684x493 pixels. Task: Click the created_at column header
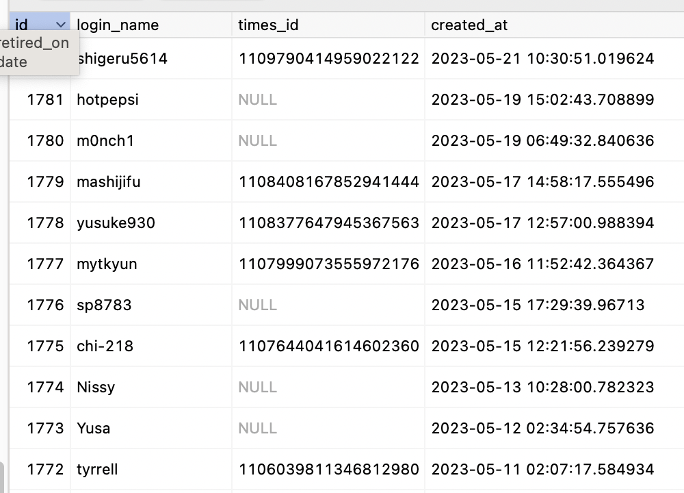pyautogui.click(x=470, y=25)
